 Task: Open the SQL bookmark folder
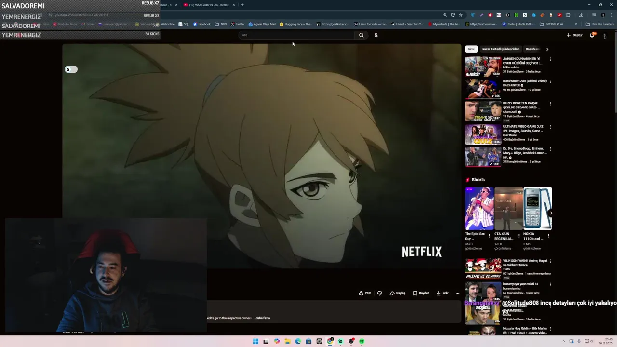184,24
